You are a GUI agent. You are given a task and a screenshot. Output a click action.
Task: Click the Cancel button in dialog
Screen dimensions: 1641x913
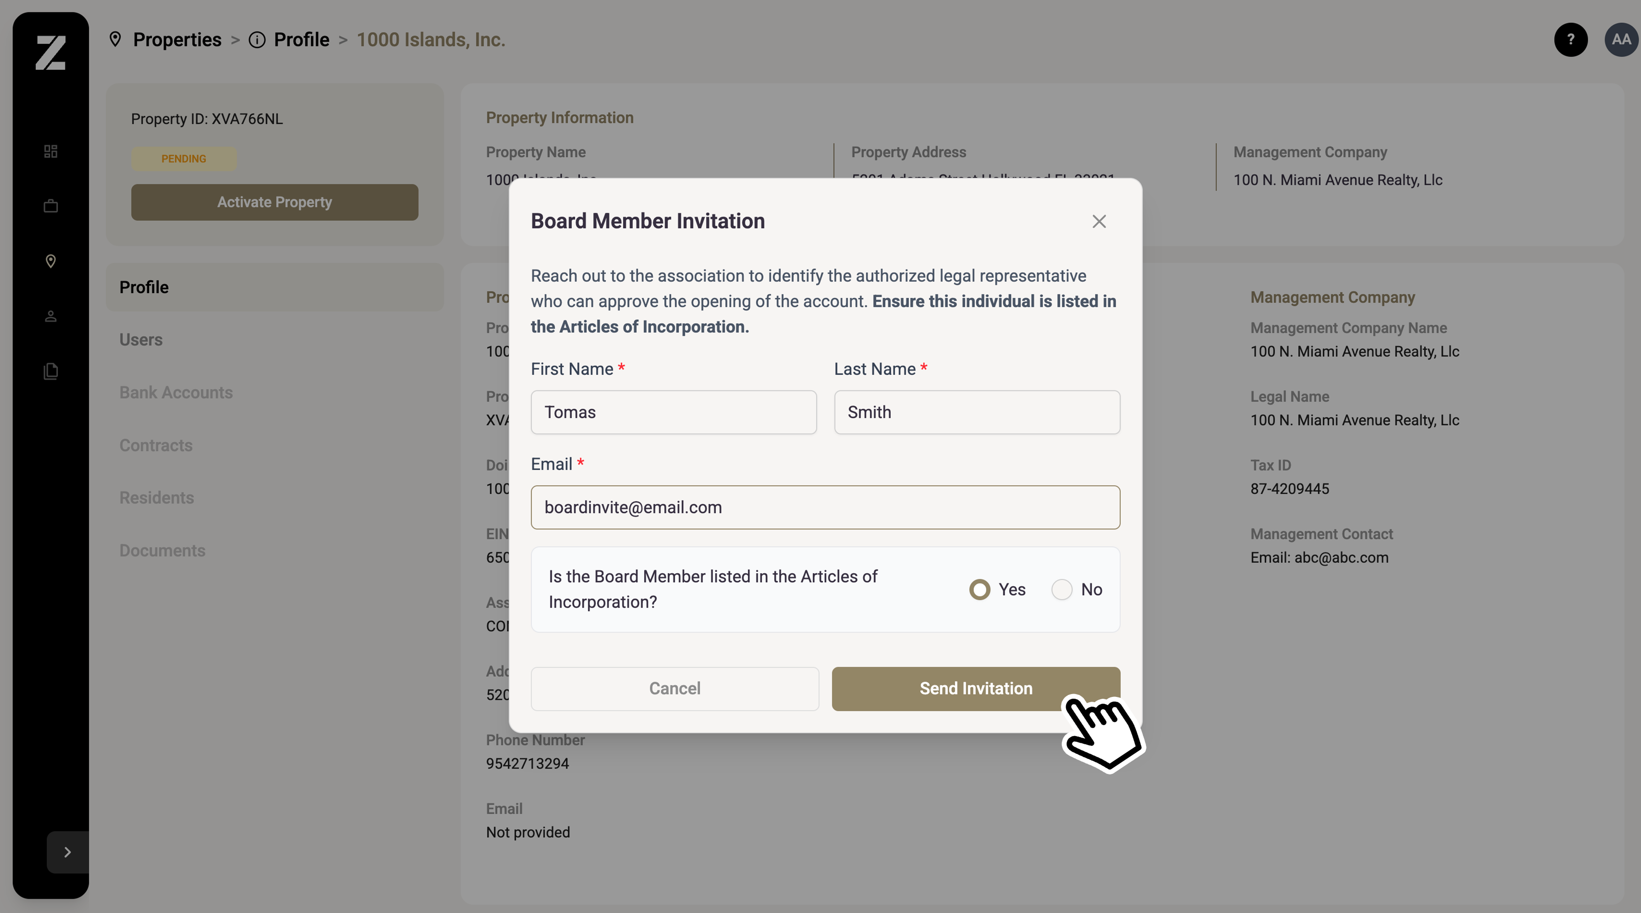pos(674,688)
